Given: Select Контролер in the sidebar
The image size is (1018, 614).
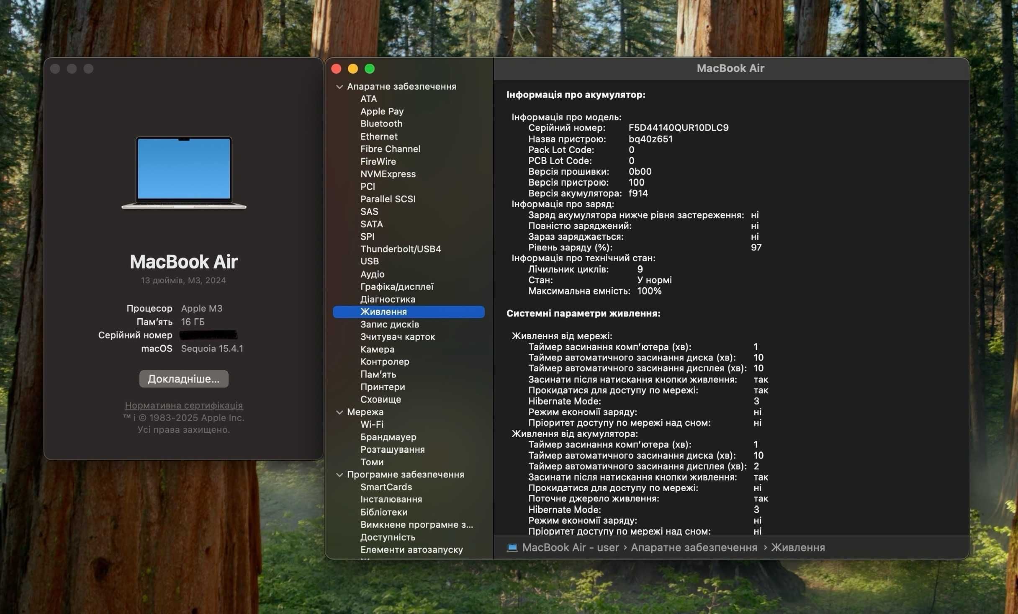Looking at the screenshot, I should point(385,361).
